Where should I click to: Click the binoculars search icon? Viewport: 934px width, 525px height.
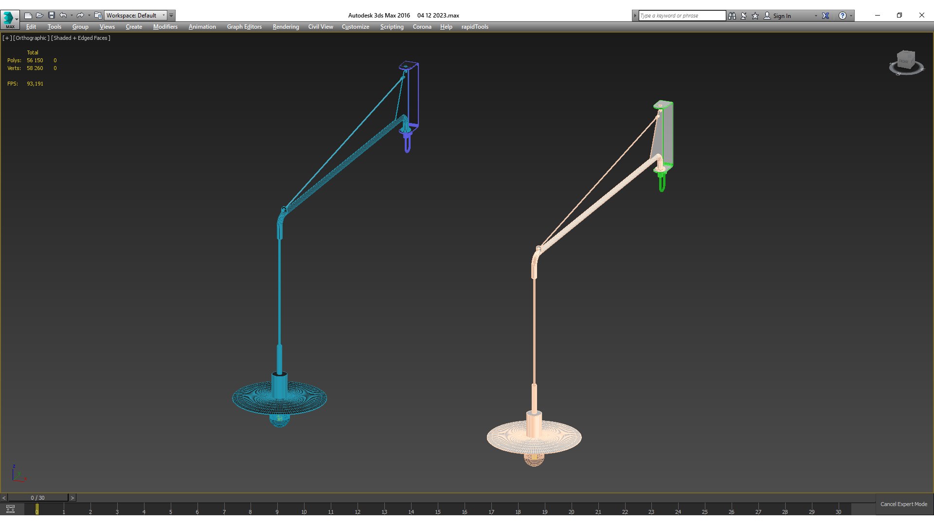[732, 16]
